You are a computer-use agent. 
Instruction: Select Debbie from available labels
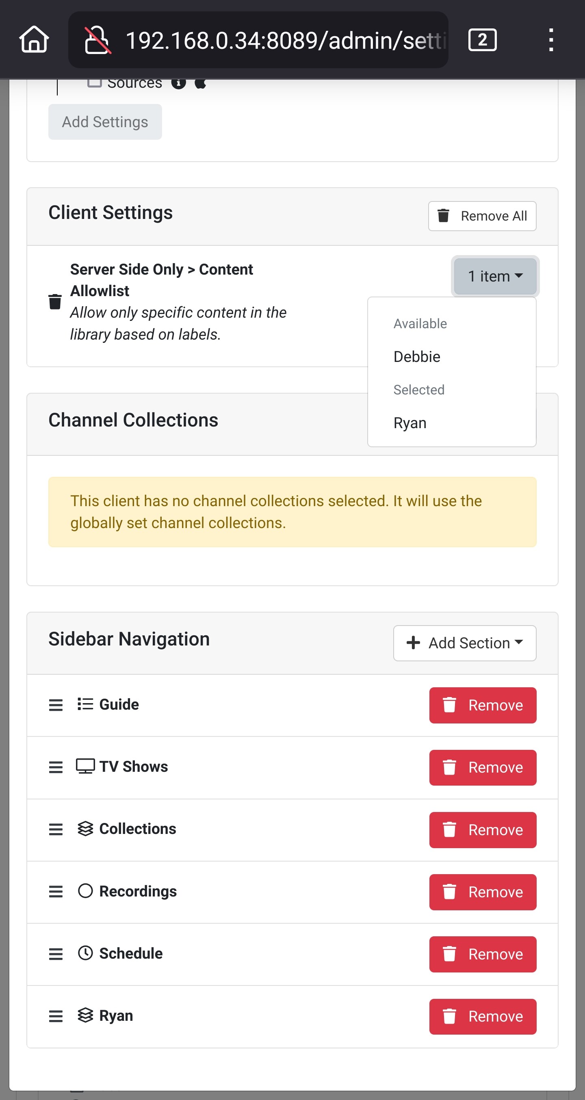click(417, 357)
